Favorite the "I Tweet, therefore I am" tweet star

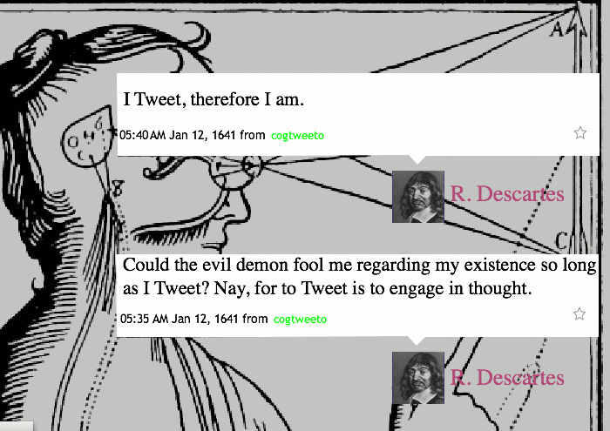pos(580,133)
